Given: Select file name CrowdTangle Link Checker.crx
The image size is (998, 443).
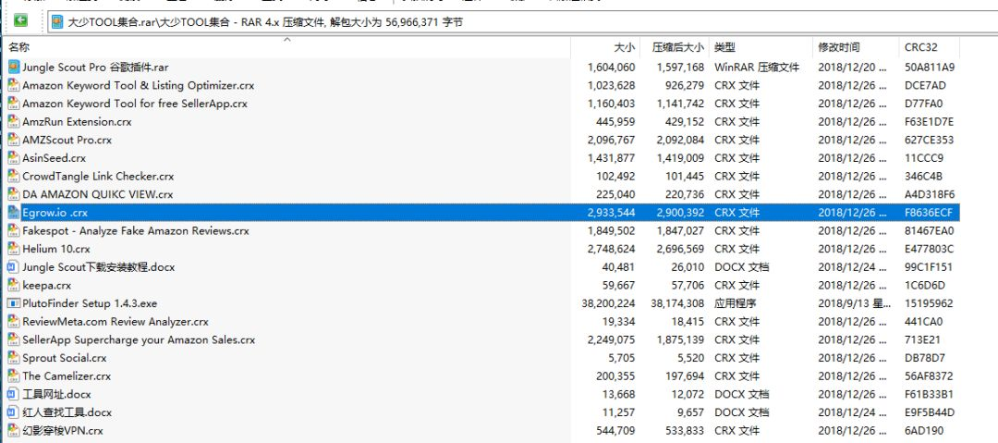Looking at the screenshot, I should click(98, 176).
